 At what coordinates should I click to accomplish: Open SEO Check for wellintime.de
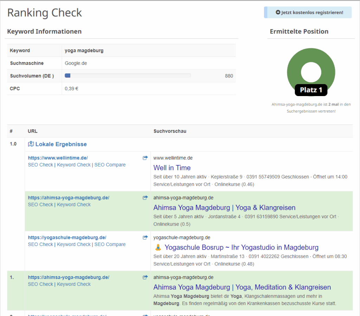point(40,165)
